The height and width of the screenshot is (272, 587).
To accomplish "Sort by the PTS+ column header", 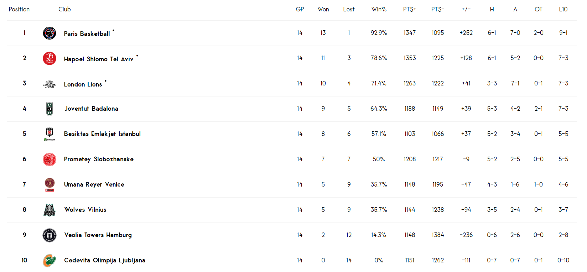I will pos(410,9).
